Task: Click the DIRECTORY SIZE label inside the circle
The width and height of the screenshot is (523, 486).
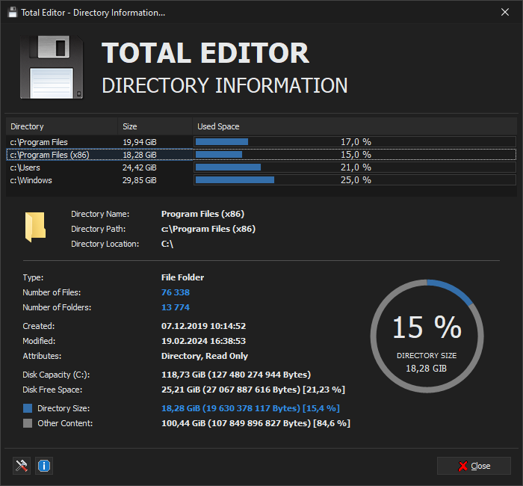Action: tap(427, 356)
